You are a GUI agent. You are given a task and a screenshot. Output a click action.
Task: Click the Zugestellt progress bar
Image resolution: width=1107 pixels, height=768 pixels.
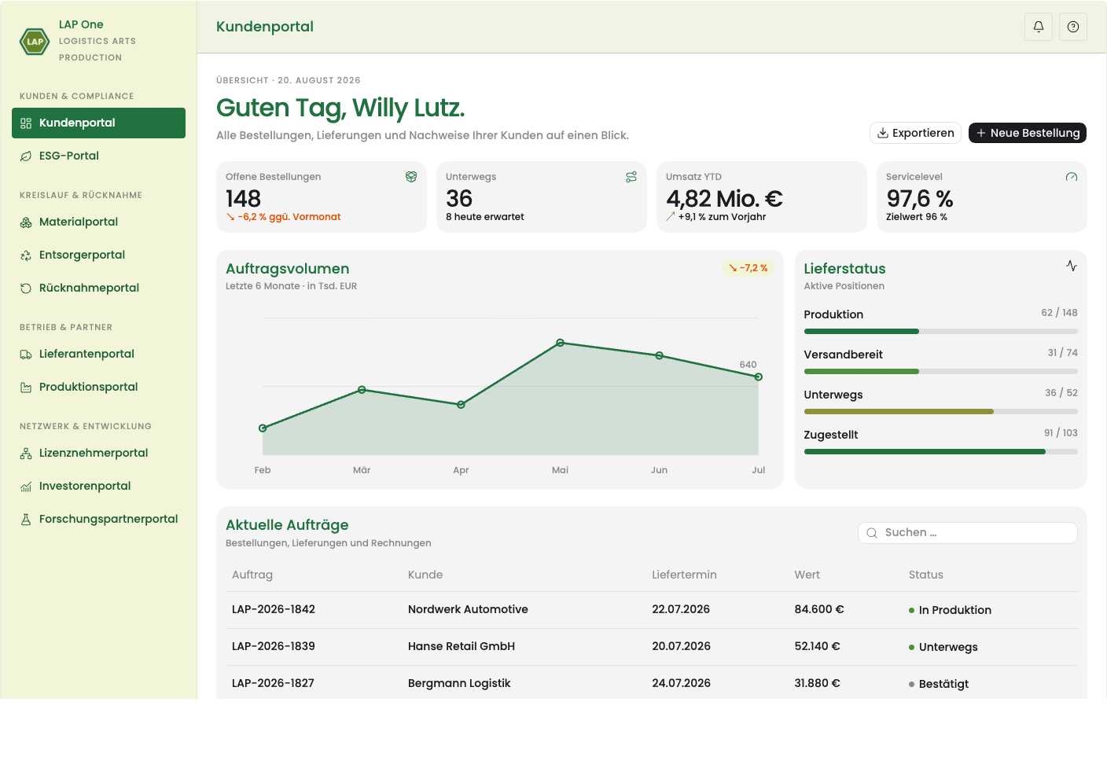click(941, 452)
